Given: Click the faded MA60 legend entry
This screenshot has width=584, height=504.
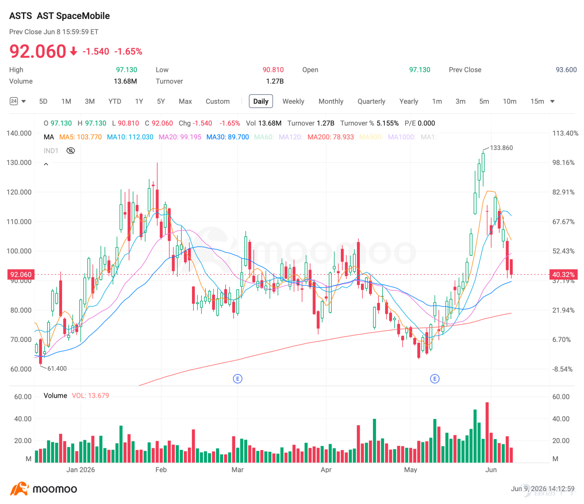Looking at the screenshot, I should [x=264, y=137].
